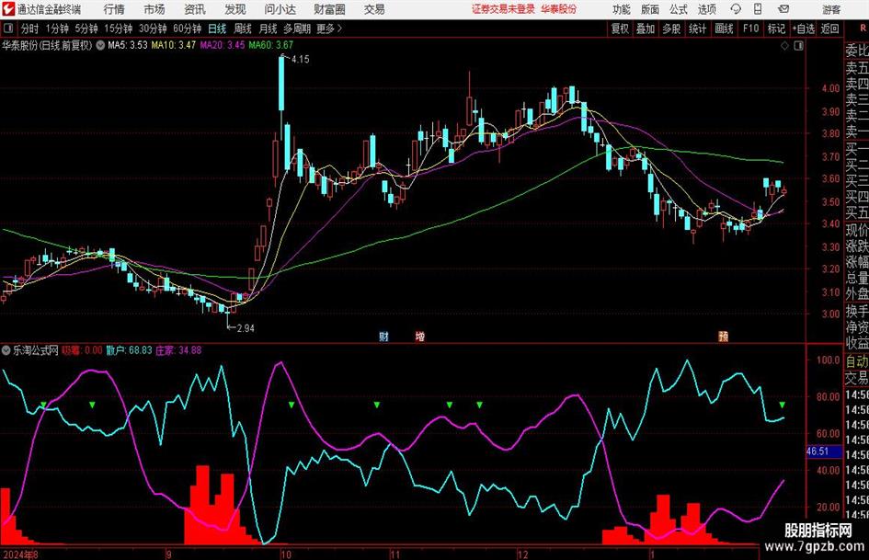
Task: Click the 吸筹: 0.00 indicator label
Action: click(x=82, y=350)
